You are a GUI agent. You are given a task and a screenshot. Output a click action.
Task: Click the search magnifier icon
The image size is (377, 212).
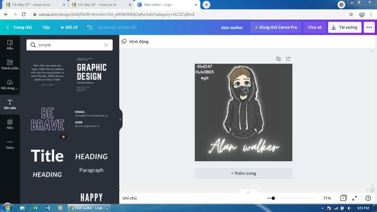click(33, 45)
